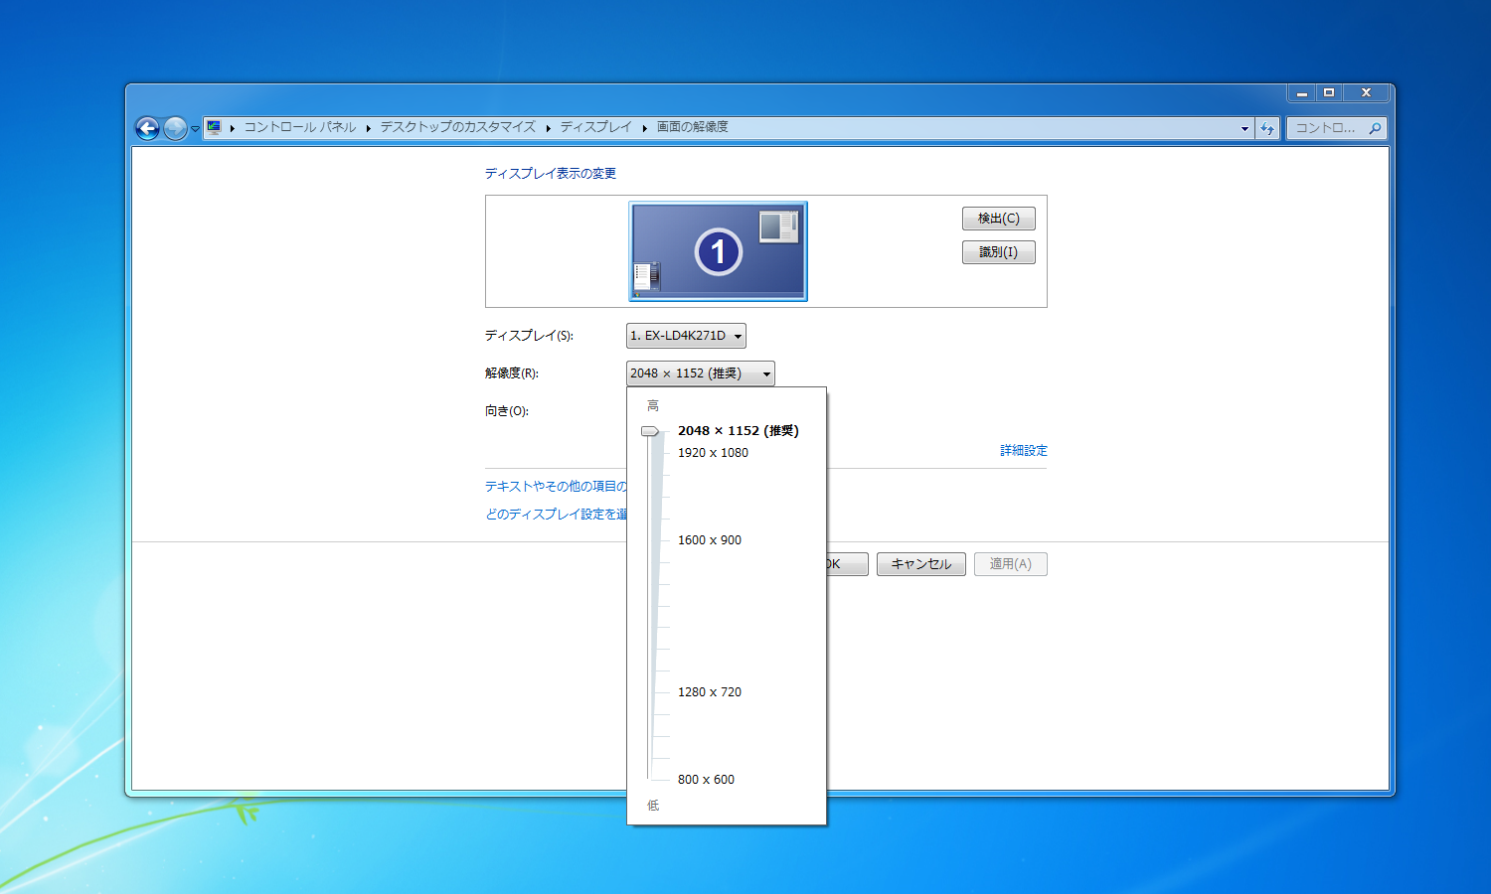Expand arrow after コントロール パネル breadcrumb
Image resolution: width=1491 pixels, height=894 pixels.
pos(368,128)
